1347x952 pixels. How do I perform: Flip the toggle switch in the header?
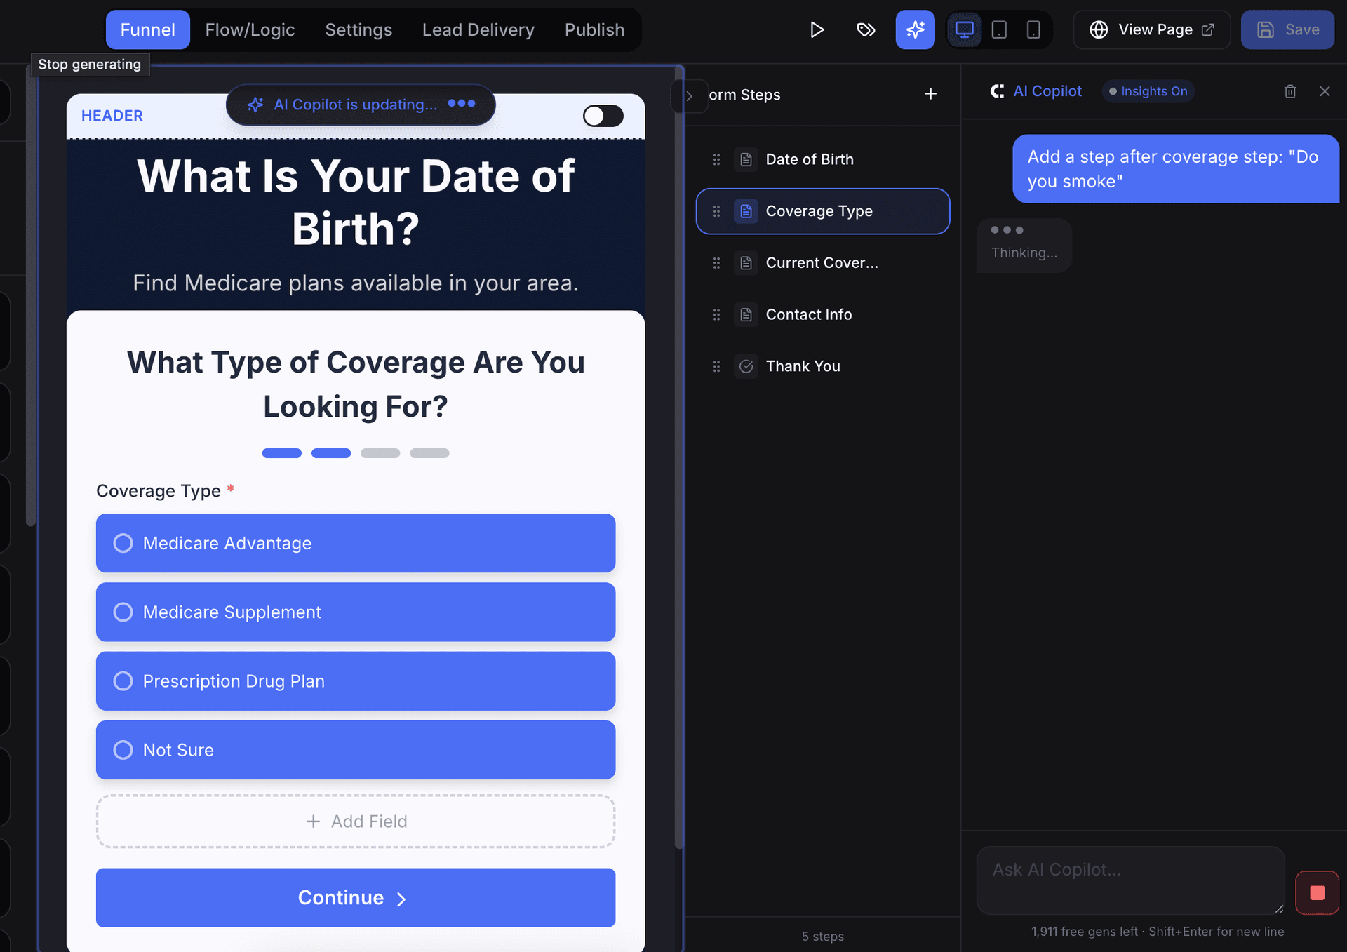pyautogui.click(x=603, y=115)
